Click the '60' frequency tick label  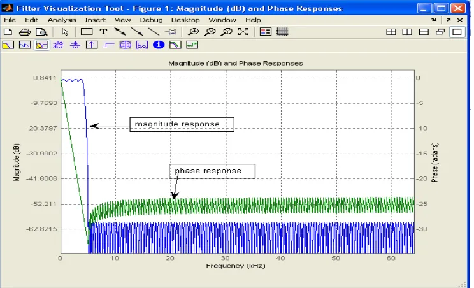point(391,259)
